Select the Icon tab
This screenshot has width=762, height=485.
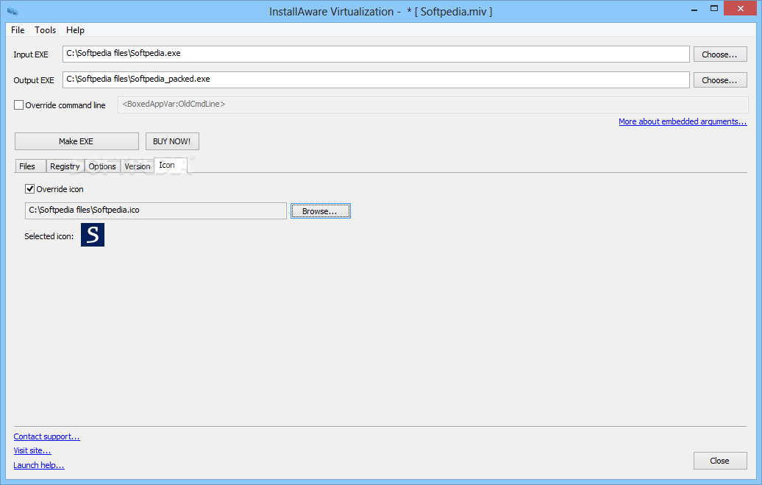pyautogui.click(x=170, y=166)
